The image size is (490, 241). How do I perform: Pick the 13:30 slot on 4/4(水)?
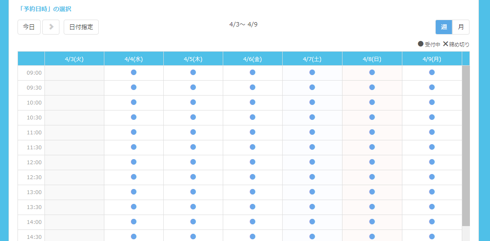coord(133,207)
